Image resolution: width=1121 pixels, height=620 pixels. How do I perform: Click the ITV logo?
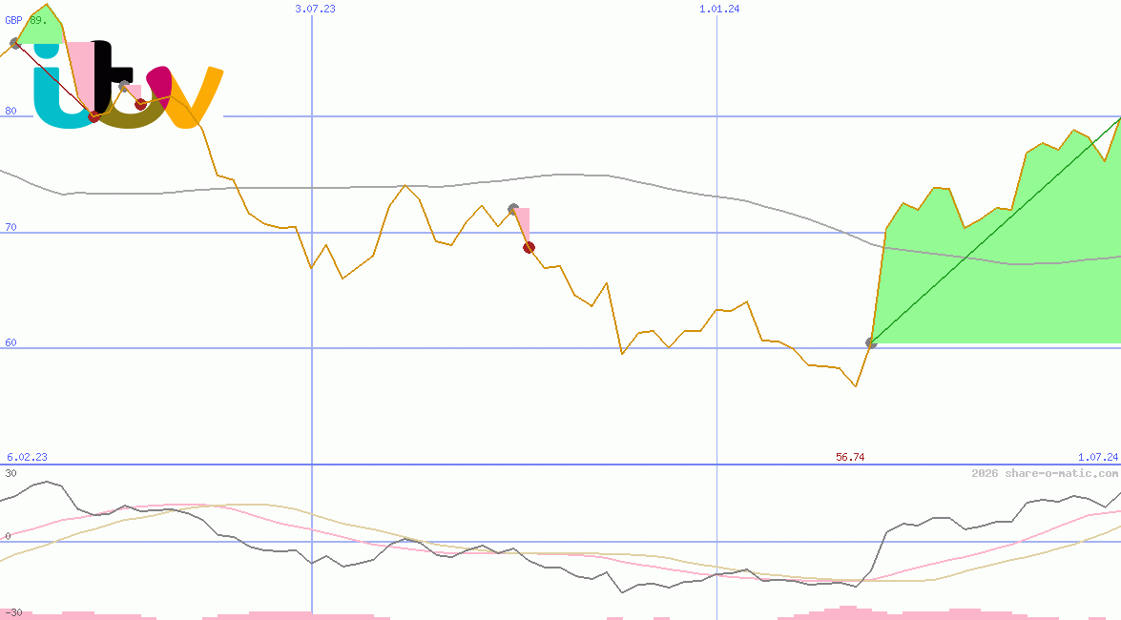129,86
